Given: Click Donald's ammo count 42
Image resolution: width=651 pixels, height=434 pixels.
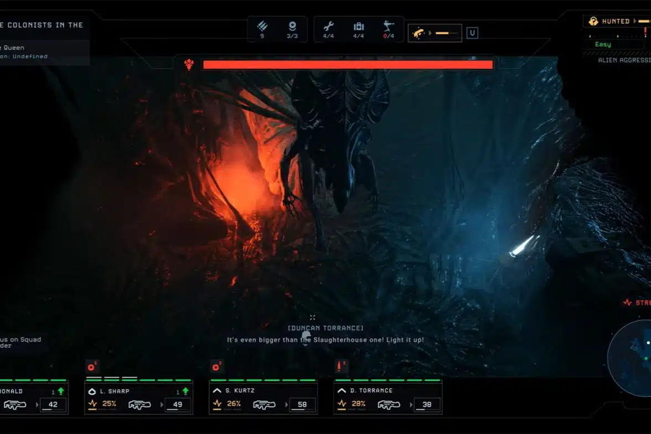Looking at the screenshot, I should [53, 405].
